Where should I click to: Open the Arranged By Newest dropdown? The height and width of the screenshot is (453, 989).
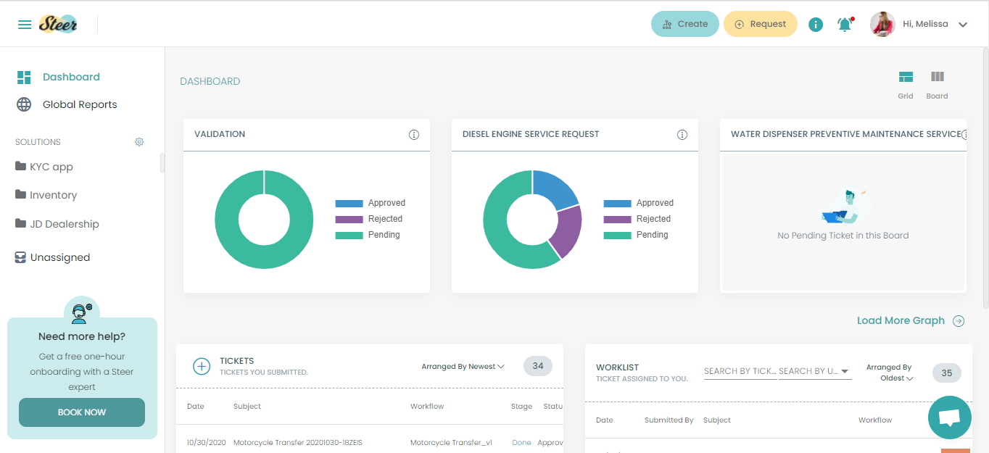(x=463, y=367)
